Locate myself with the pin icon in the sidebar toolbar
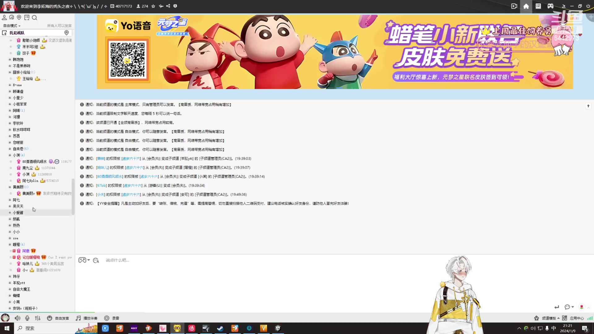Image resolution: width=594 pixels, height=334 pixels. pyautogui.click(x=19, y=18)
